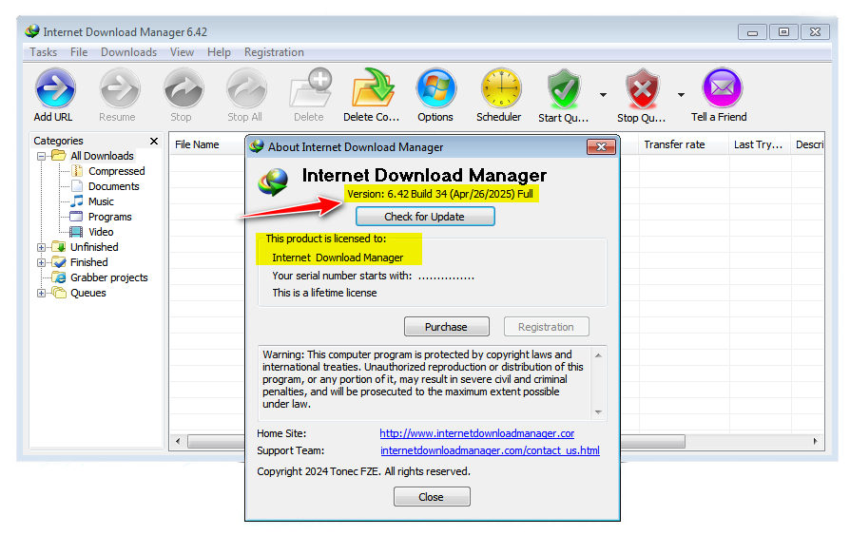This screenshot has height=535, width=850.
Task: Select the Video category icon
Action: (76, 232)
